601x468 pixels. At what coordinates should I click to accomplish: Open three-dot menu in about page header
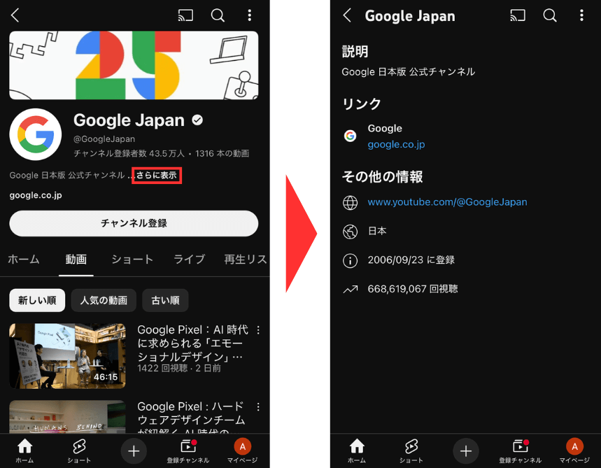tap(581, 15)
